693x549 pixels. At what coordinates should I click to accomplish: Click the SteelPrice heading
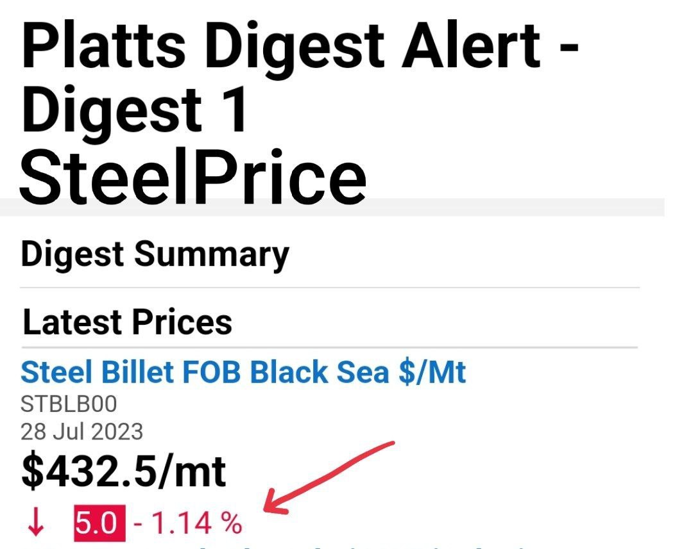pos(193,177)
